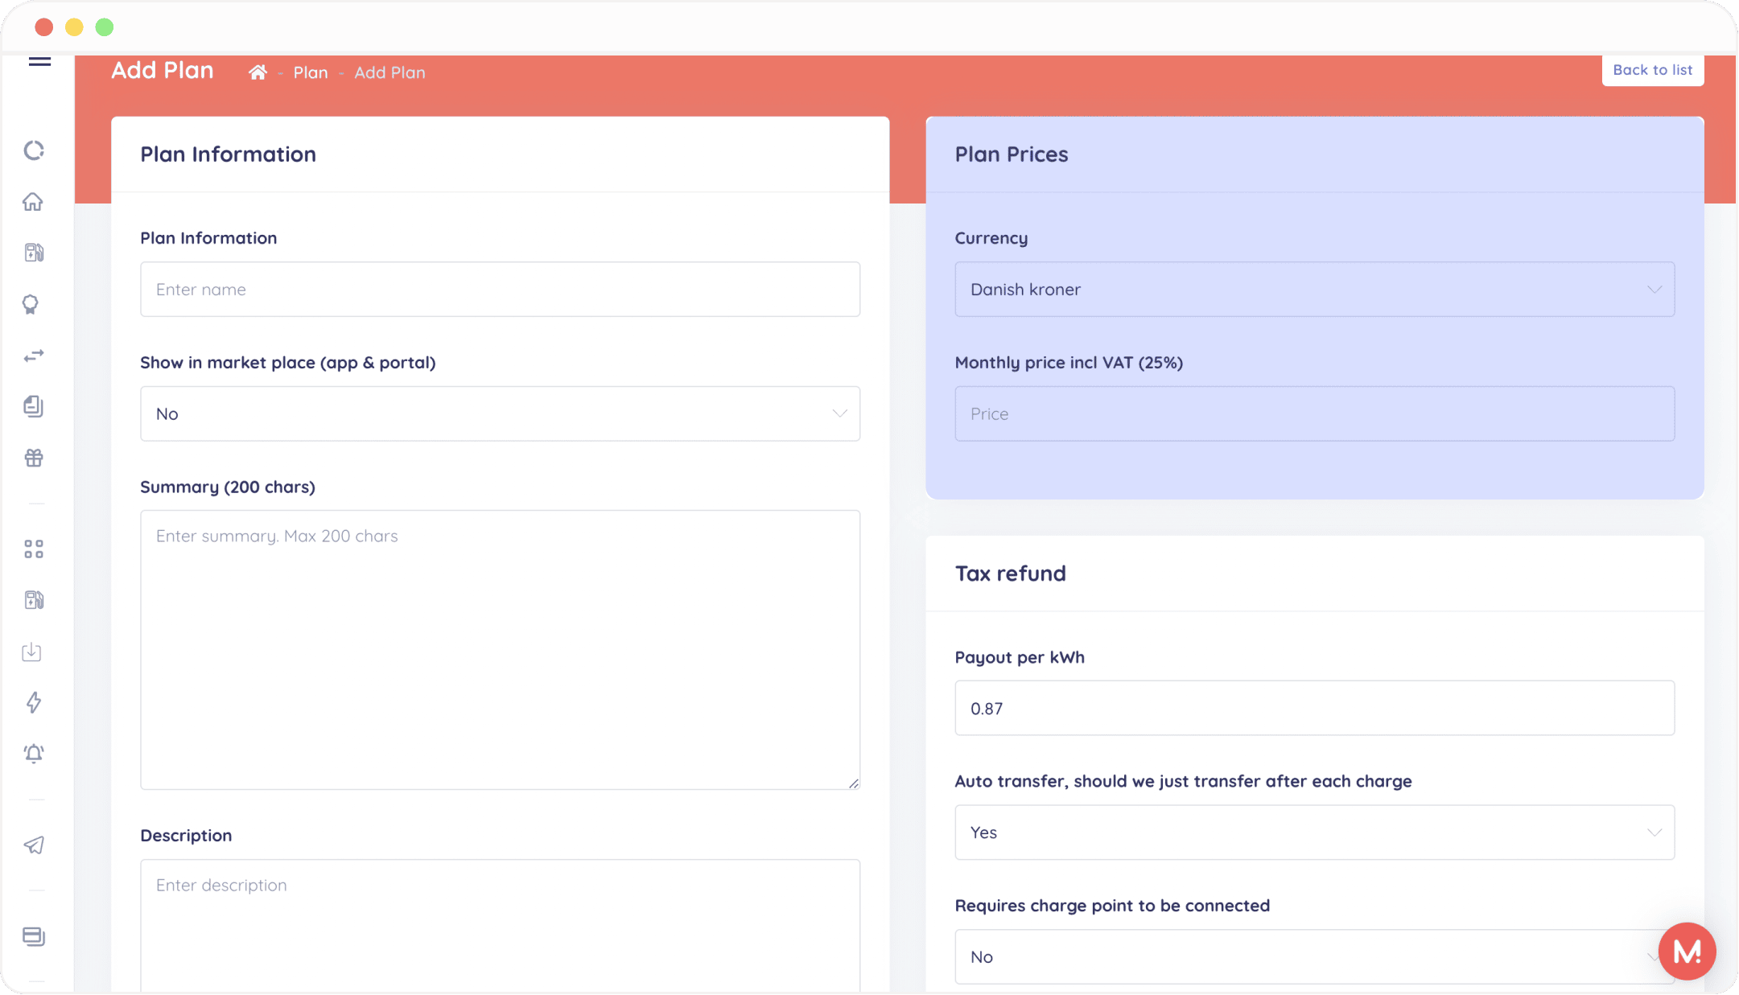Image resolution: width=1739 pixels, height=995 pixels.
Task: Click the Description label
Action: [x=186, y=836]
